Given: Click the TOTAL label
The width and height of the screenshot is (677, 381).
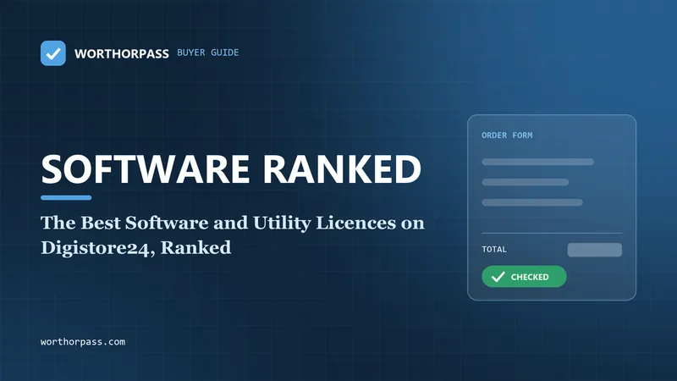Looking at the screenshot, I should point(494,249).
